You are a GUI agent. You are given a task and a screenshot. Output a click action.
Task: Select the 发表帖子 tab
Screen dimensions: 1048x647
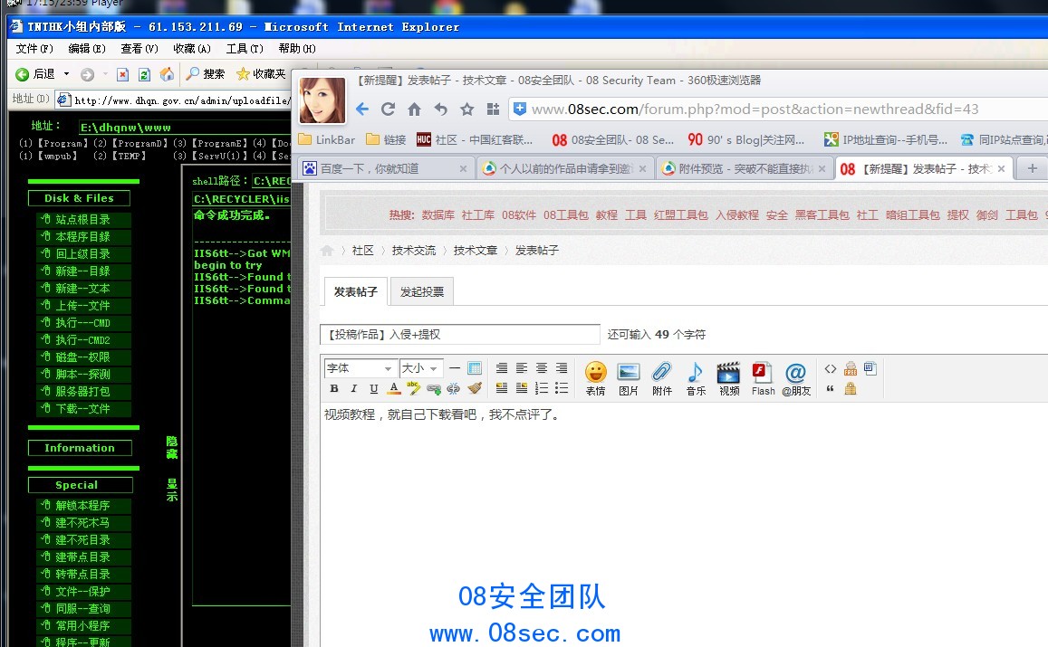point(356,291)
